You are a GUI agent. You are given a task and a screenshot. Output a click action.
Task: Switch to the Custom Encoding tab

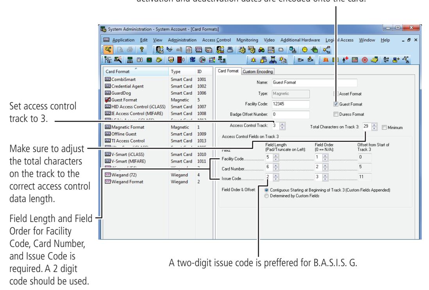coord(258,72)
